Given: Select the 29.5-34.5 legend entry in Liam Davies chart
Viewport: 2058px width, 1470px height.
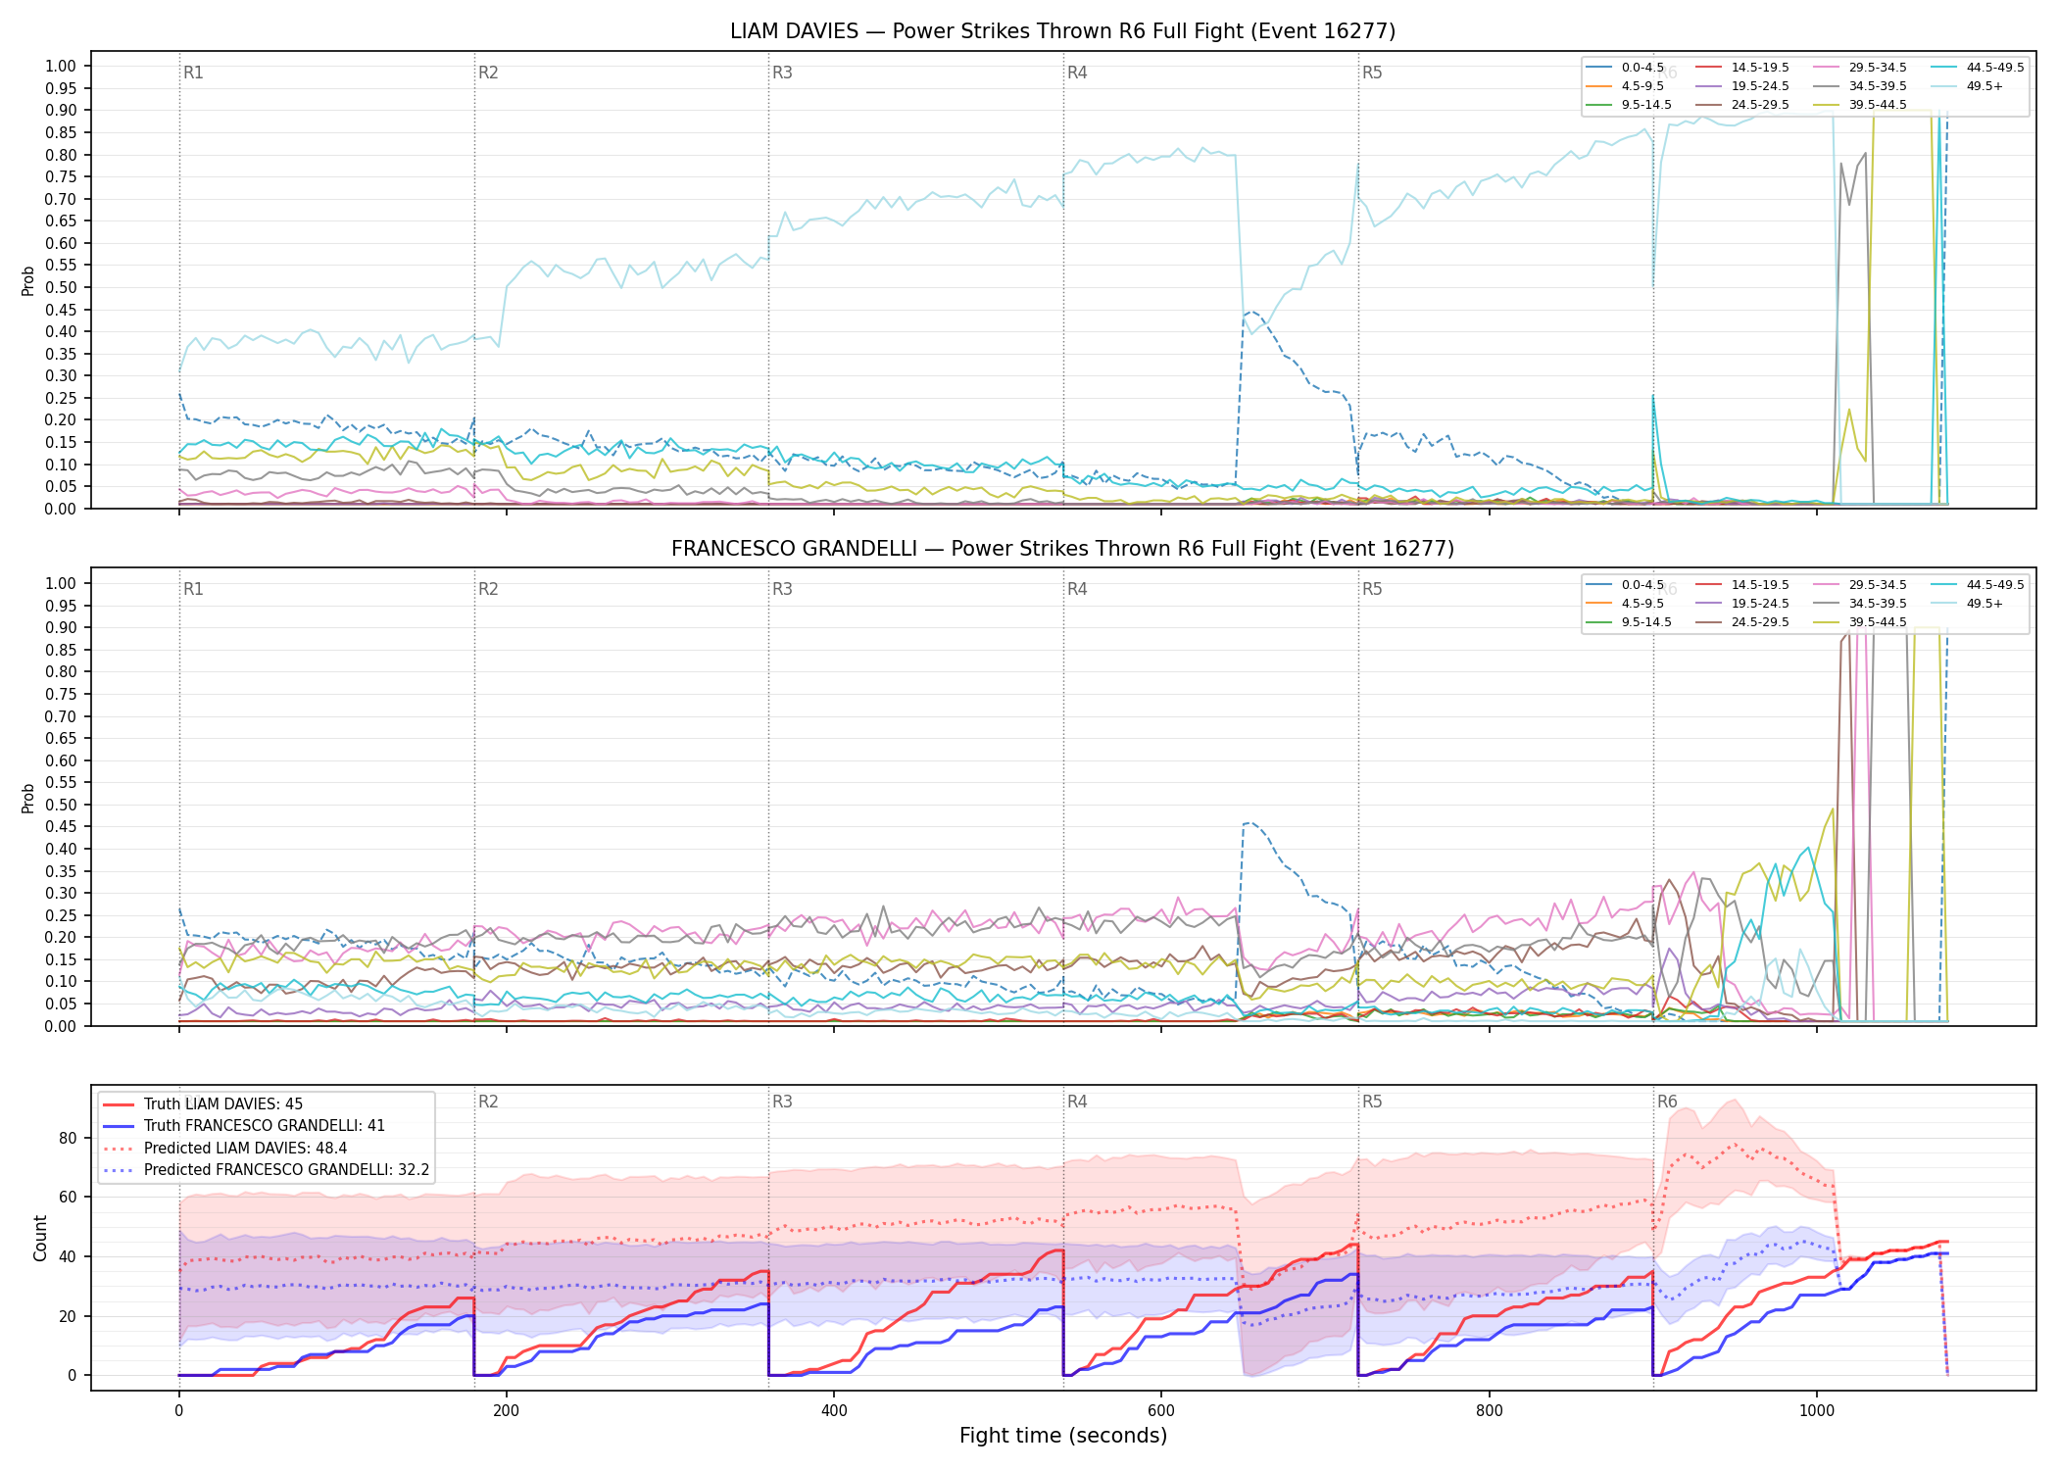Looking at the screenshot, I should pos(1860,68).
